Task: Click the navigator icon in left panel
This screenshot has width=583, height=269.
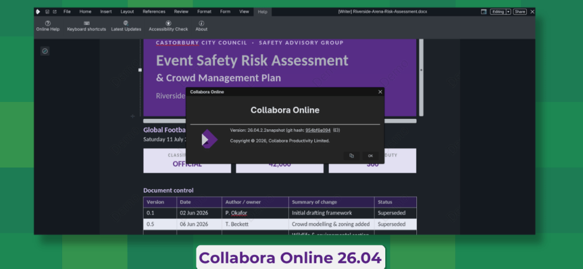Action: click(x=45, y=51)
